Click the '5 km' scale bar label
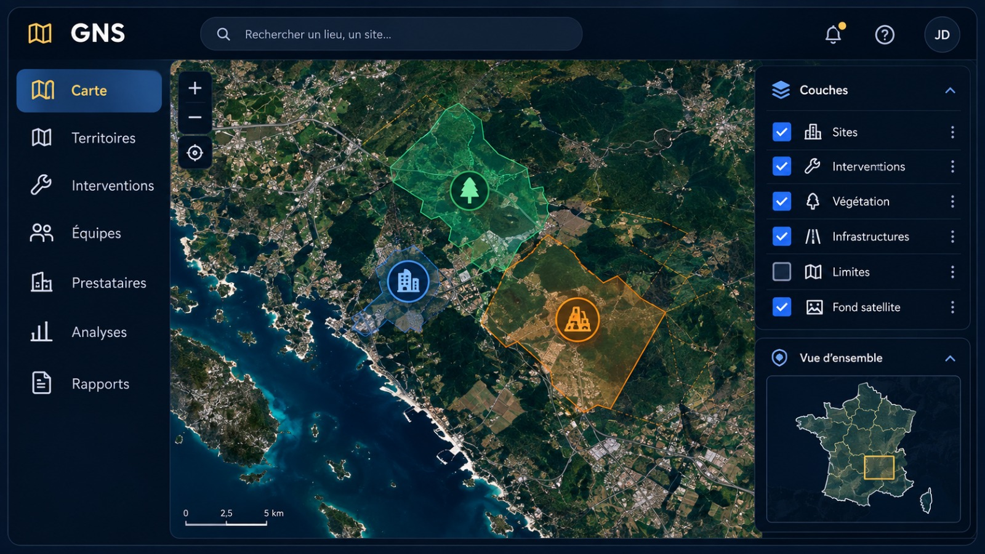 tap(273, 513)
